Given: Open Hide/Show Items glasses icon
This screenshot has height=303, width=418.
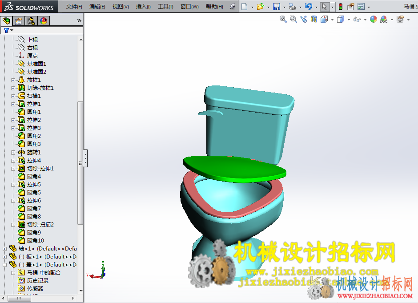Looking at the screenshot, I should tap(357, 19).
